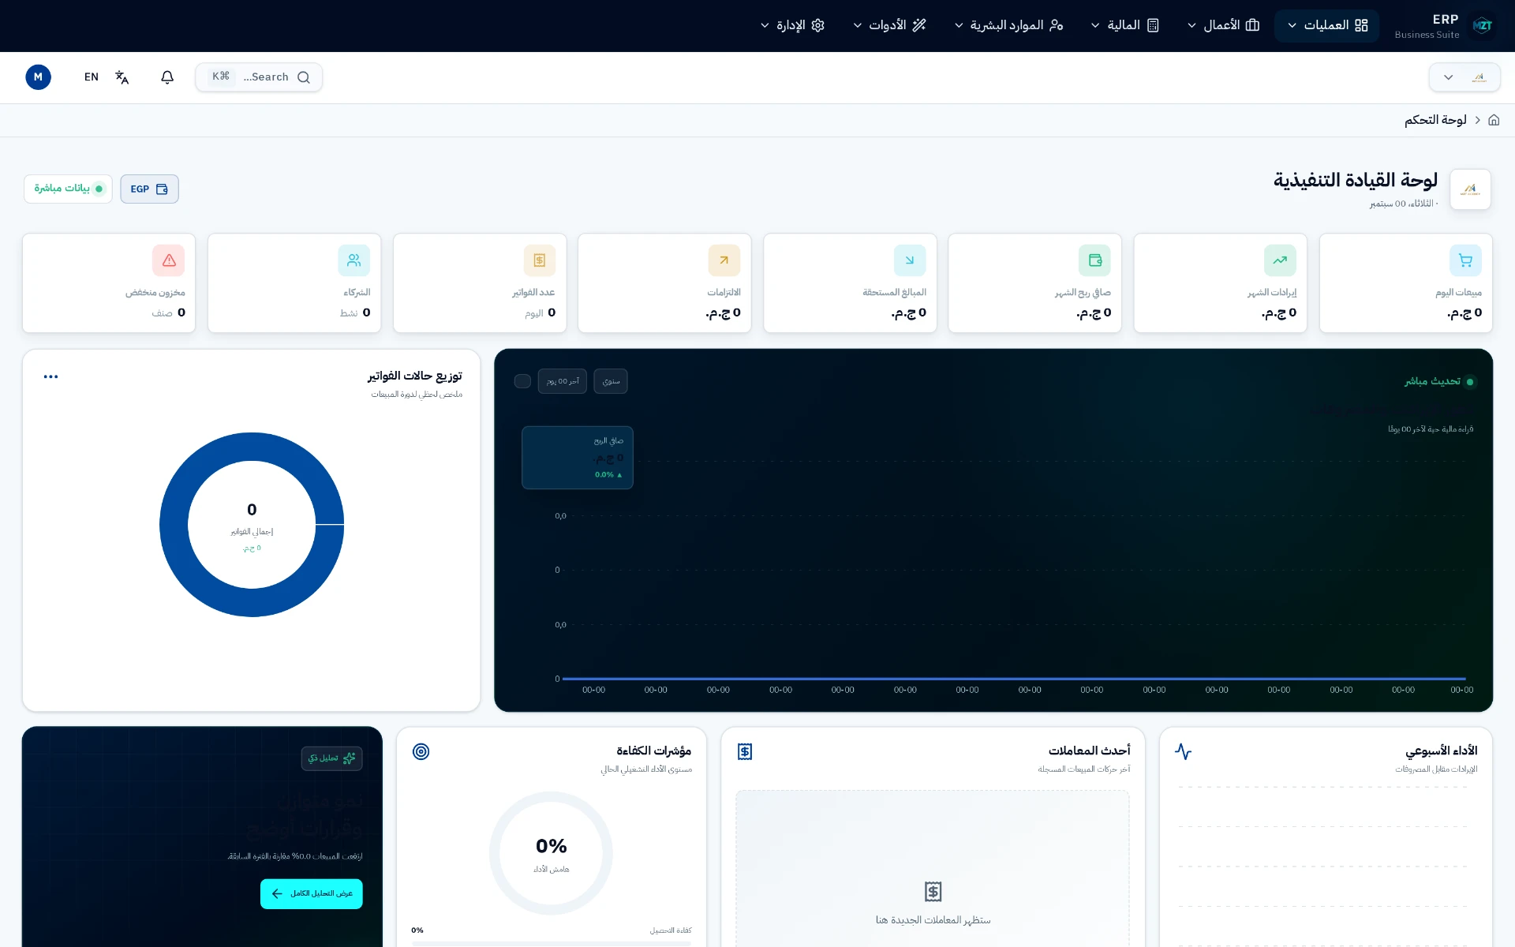1515x947 pixels.
Task: Expand the company selector dropdown
Action: [x=1464, y=77]
